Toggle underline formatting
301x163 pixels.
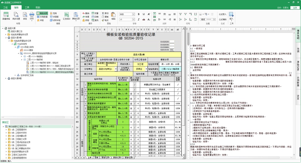(143, 13)
